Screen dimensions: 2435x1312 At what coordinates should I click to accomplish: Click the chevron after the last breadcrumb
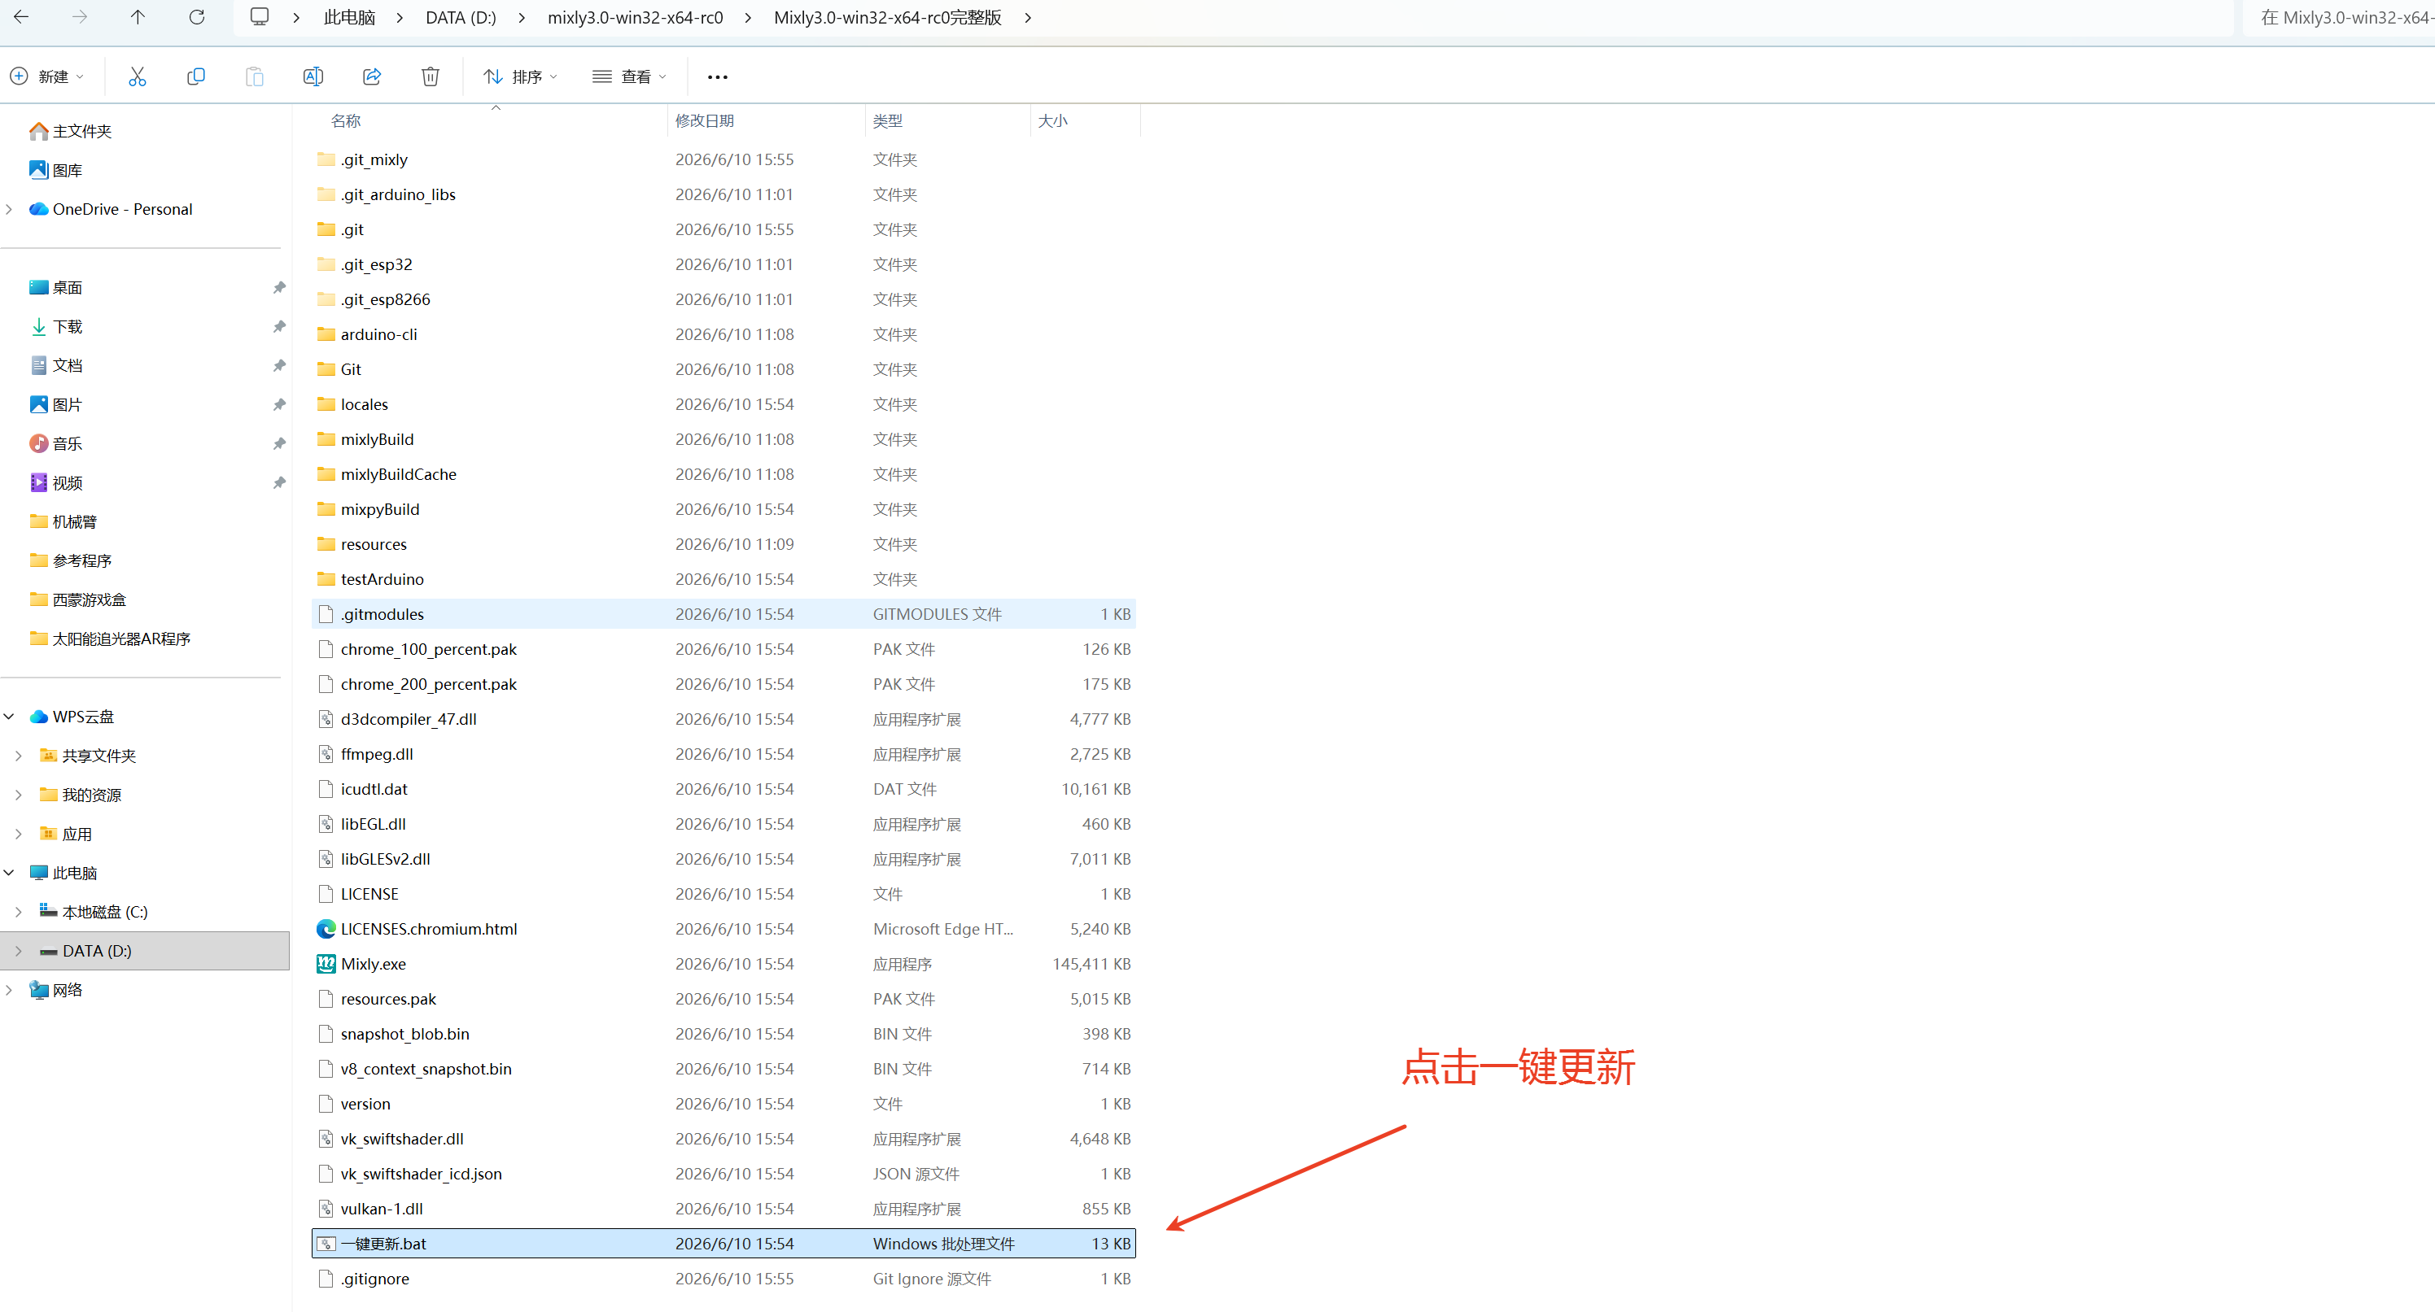[1028, 17]
